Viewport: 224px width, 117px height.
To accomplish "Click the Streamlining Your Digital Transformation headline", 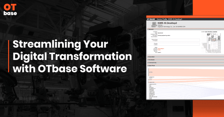I will click(x=72, y=56).
